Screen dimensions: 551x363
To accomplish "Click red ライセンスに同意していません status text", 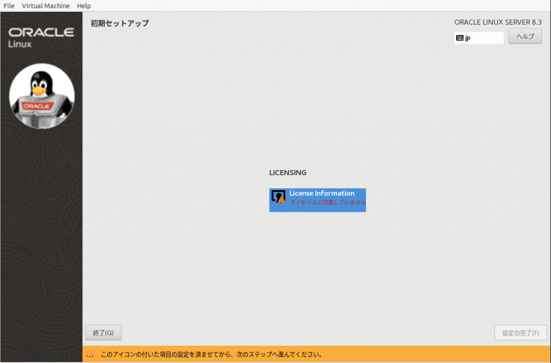I will click(327, 203).
